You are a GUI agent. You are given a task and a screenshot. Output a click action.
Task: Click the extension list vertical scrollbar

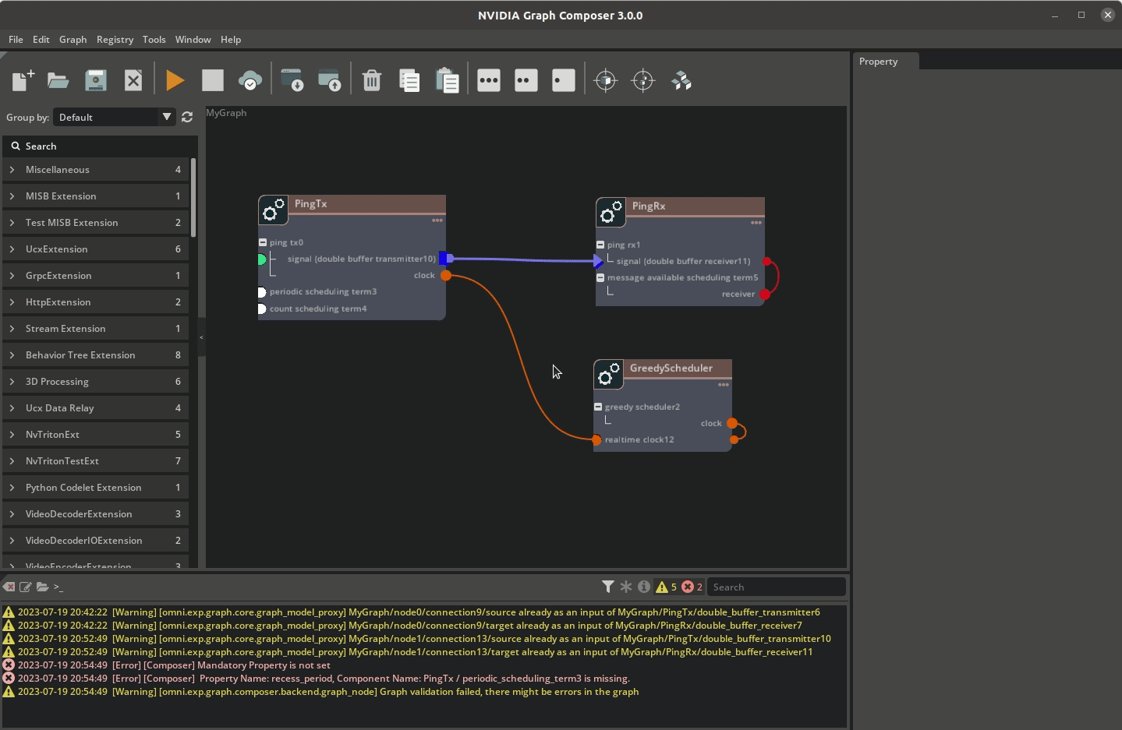[x=193, y=197]
